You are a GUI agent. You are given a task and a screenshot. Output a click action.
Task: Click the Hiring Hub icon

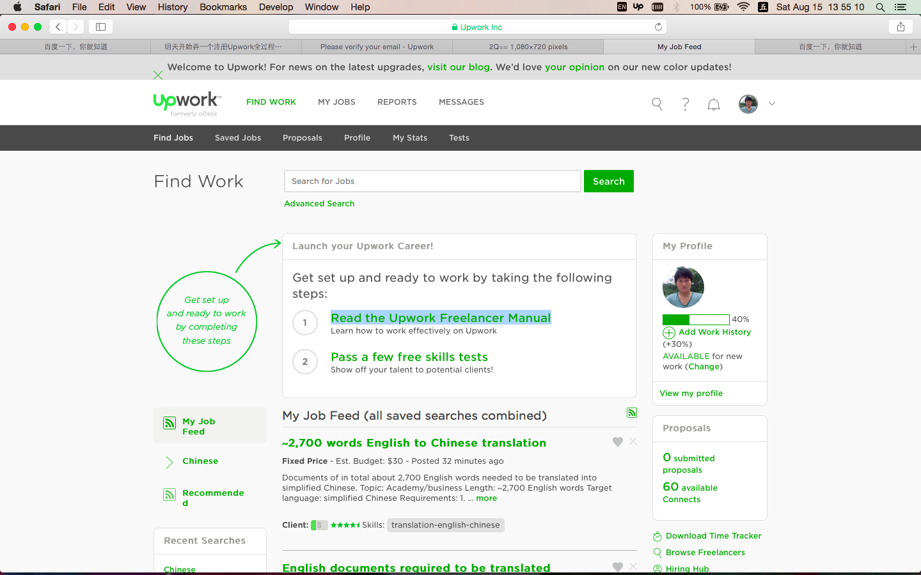pos(657,568)
